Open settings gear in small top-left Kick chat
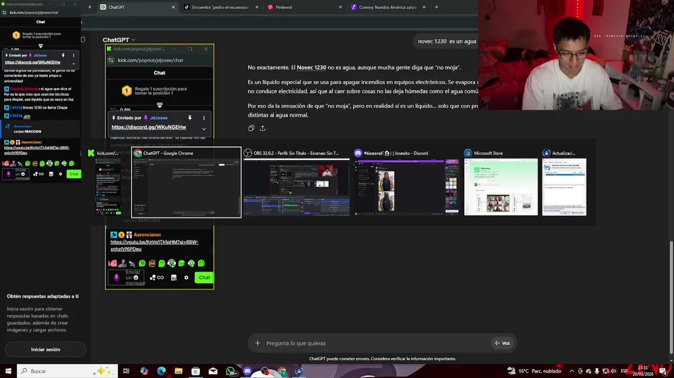 tap(60, 174)
